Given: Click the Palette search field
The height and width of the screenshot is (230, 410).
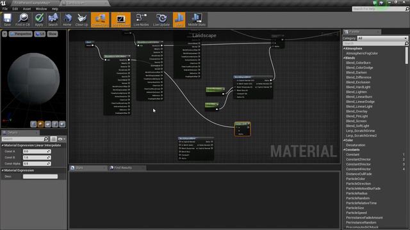Looking at the screenshot, I should click(375, 43).
